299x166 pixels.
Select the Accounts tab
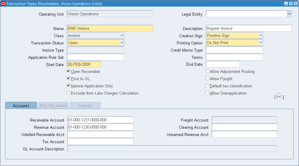(21, 106)
